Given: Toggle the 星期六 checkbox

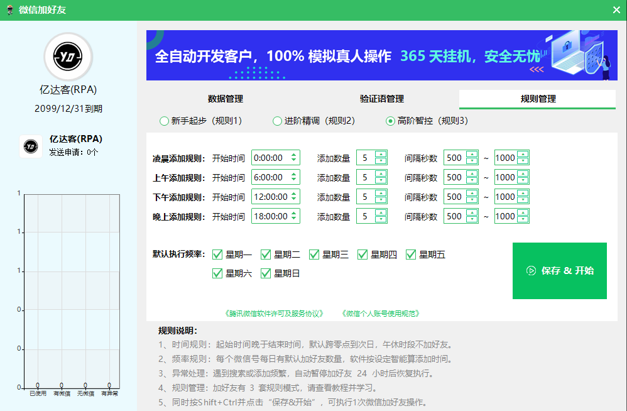Looking at the screenshot, I should point(217,273).
